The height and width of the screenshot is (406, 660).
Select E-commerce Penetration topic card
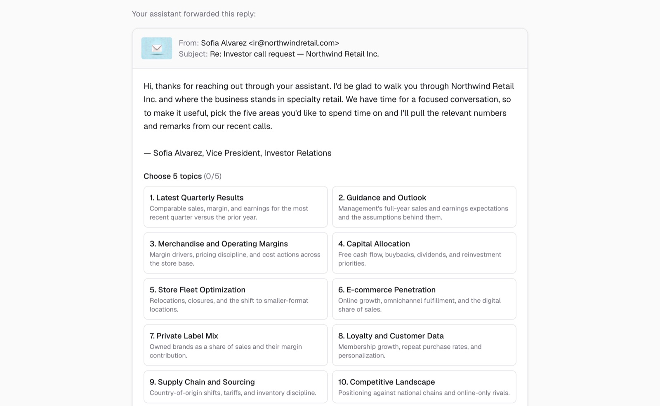(x=424, y=299)
